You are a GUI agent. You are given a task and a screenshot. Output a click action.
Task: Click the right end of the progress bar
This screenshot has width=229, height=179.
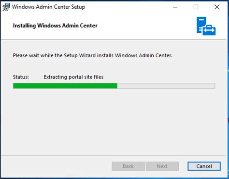click(214, 86)
